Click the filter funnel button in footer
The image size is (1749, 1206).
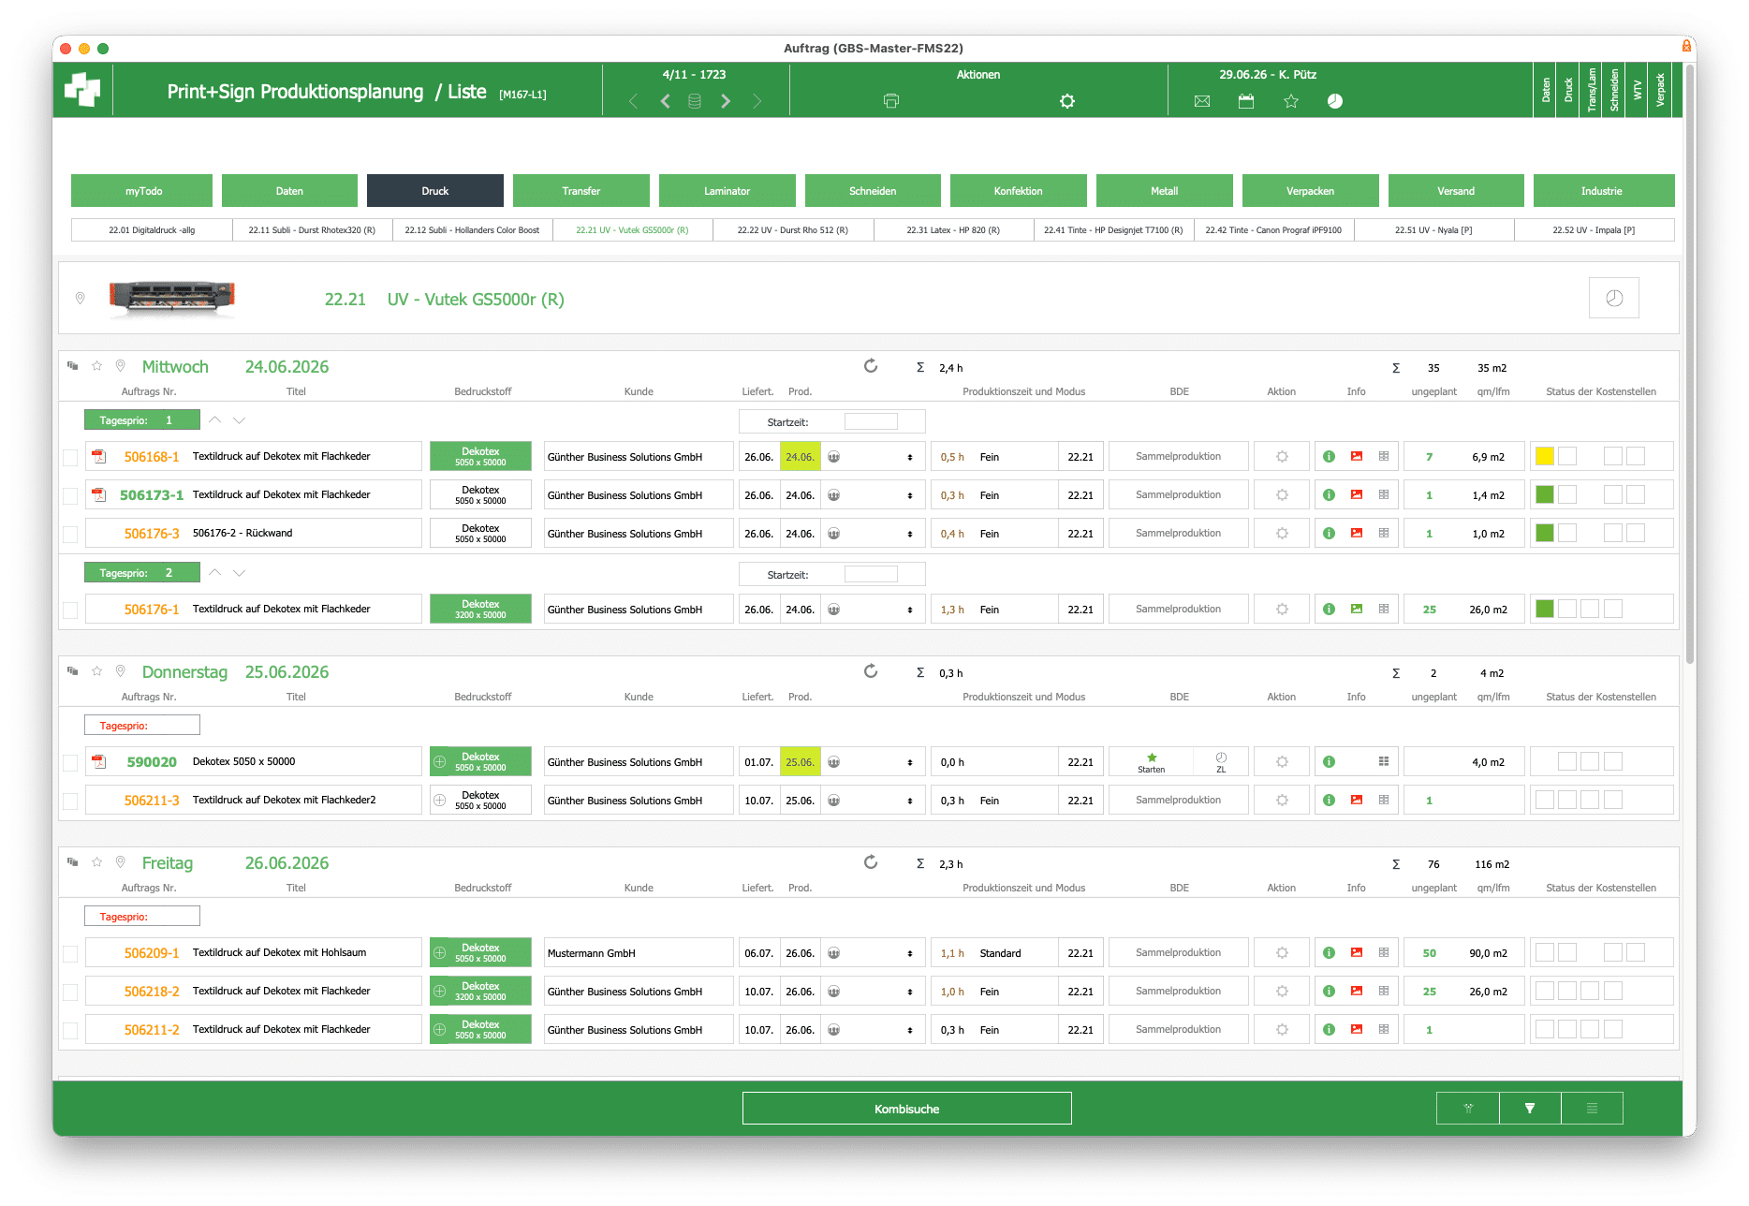pyautogui.click(x=1530, y=1109)
